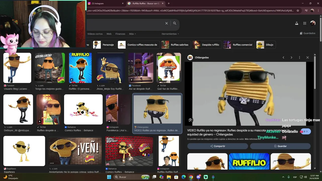The width and height of the screenshot is (322, 181).
Task: Open the blue RUFFILIO TikTok thumbnail
Action: tap(80, 68)
